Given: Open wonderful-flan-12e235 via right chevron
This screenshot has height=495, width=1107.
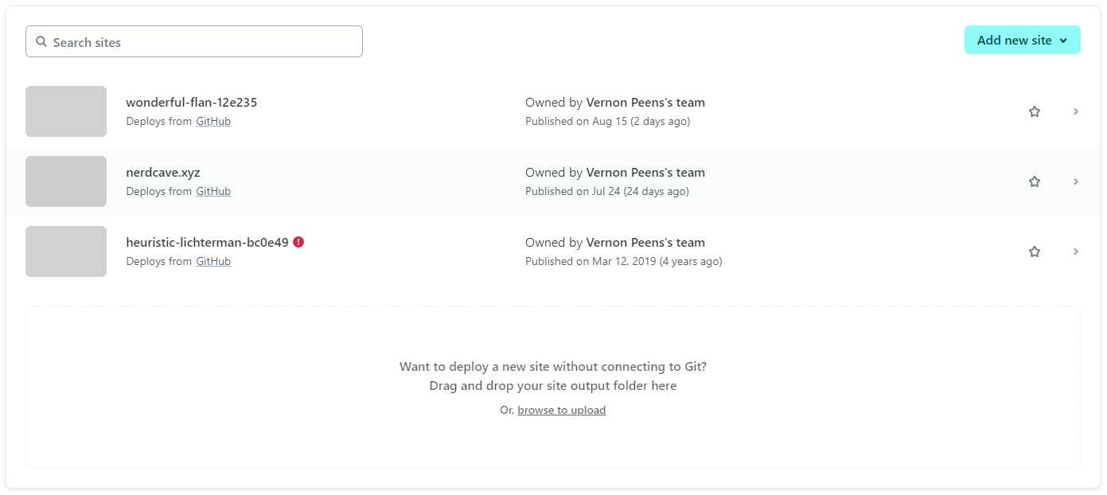Looking at the screenshot, I should pyautogui.click(x=1076, y=111).
